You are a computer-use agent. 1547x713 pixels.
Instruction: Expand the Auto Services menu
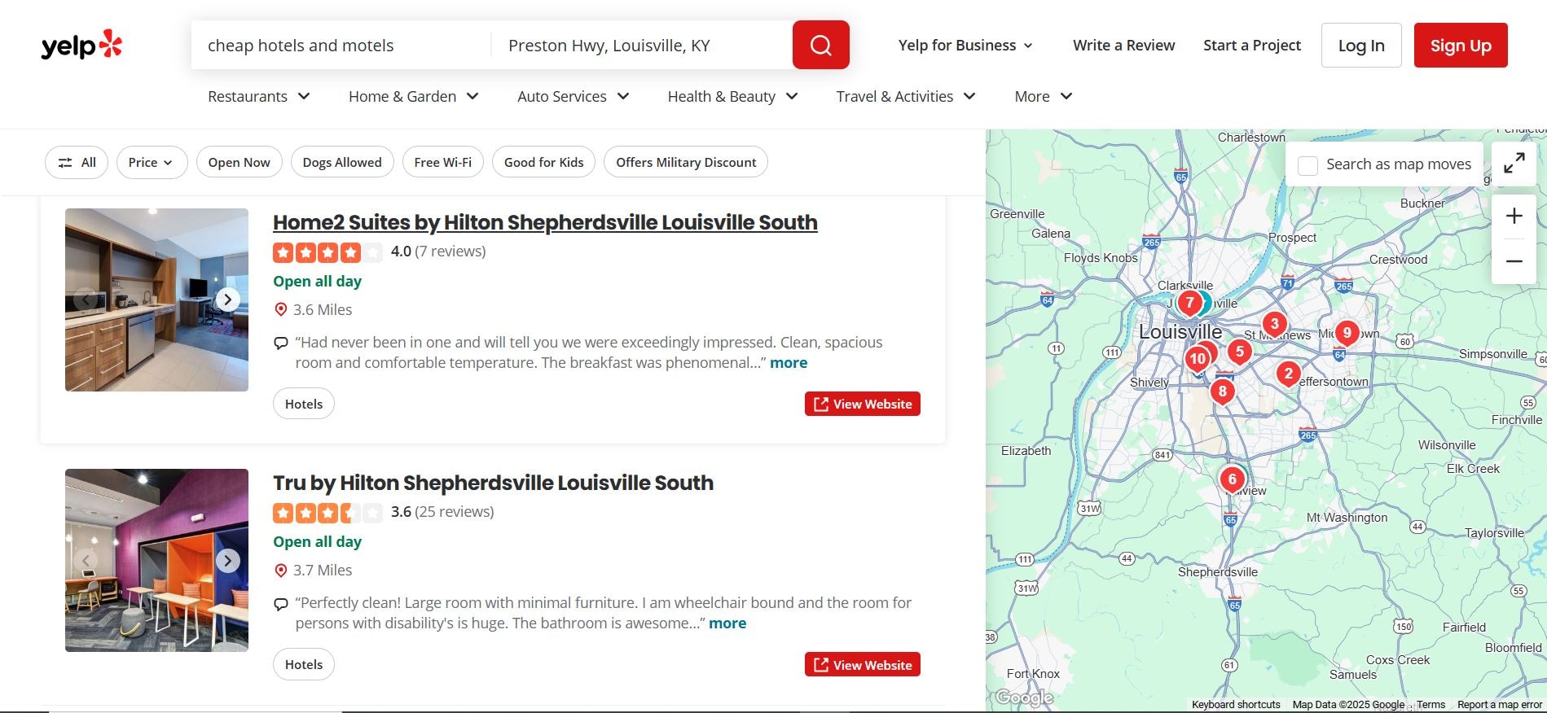pyautogui.click(x=574, y=96)
